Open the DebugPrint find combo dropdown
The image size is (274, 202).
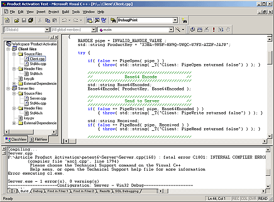[x=175, y=20]
